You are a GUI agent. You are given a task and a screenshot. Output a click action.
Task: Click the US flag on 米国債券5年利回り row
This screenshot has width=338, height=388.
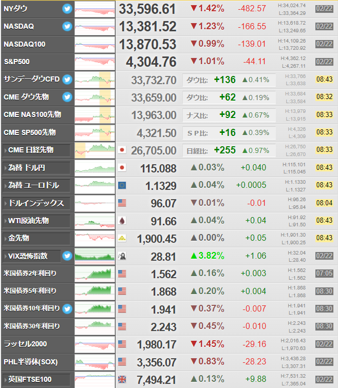click(122, 291)
